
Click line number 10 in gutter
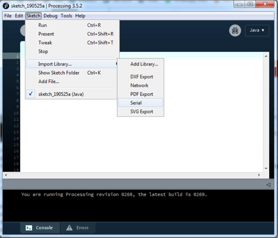click(x=16, y=113)
